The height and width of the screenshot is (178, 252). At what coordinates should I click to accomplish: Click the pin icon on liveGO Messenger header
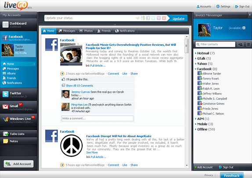[250, 15]
